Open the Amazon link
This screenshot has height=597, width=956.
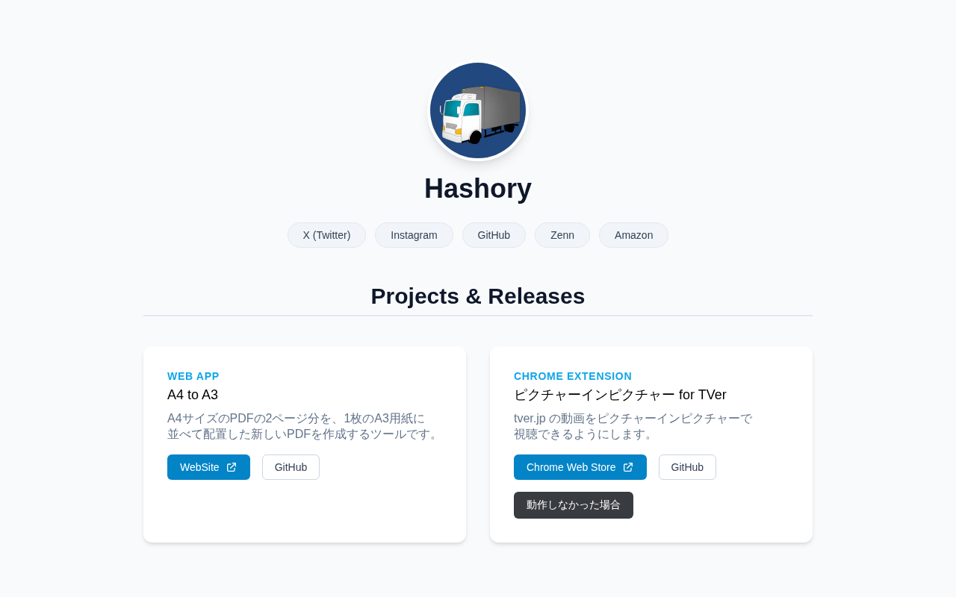[633, 235]
